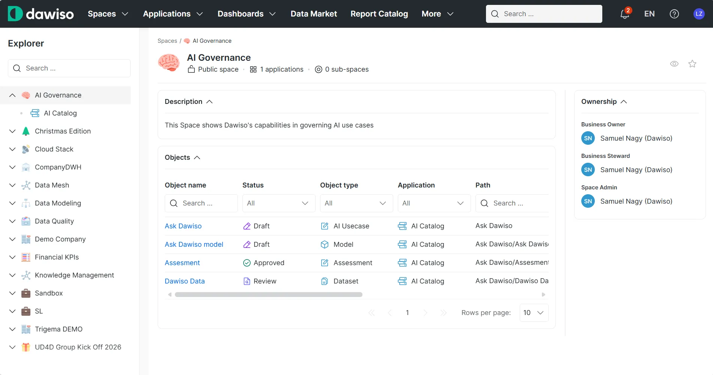This screenshot has height=375, width=713.
Task: Click the AI Catalog icon in explorer tree
Action: (x=35, y=113)
